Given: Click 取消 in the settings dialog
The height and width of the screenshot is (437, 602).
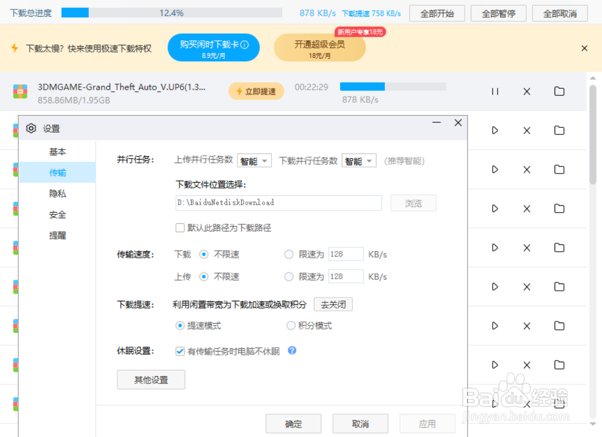Looking at the screenshot, I should (361, 424).
